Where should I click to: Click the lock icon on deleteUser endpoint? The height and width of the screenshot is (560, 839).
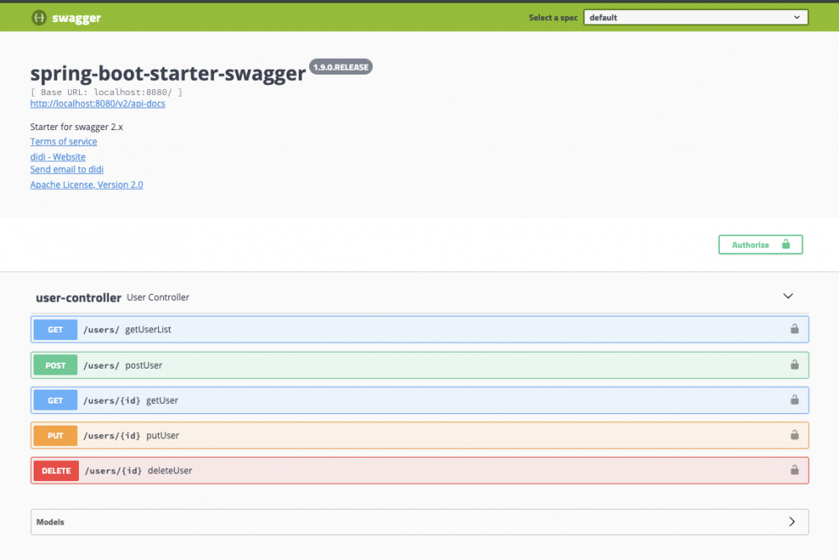(x=794, y=470)
